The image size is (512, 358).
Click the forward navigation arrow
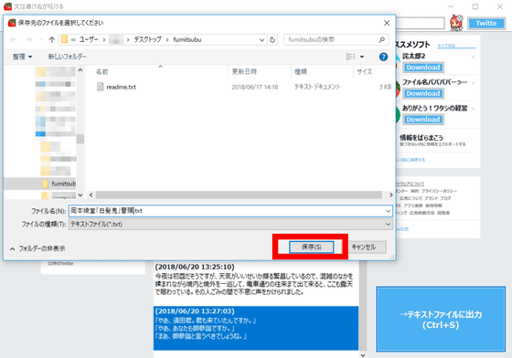pyautogui.click(x=28, y=40)
